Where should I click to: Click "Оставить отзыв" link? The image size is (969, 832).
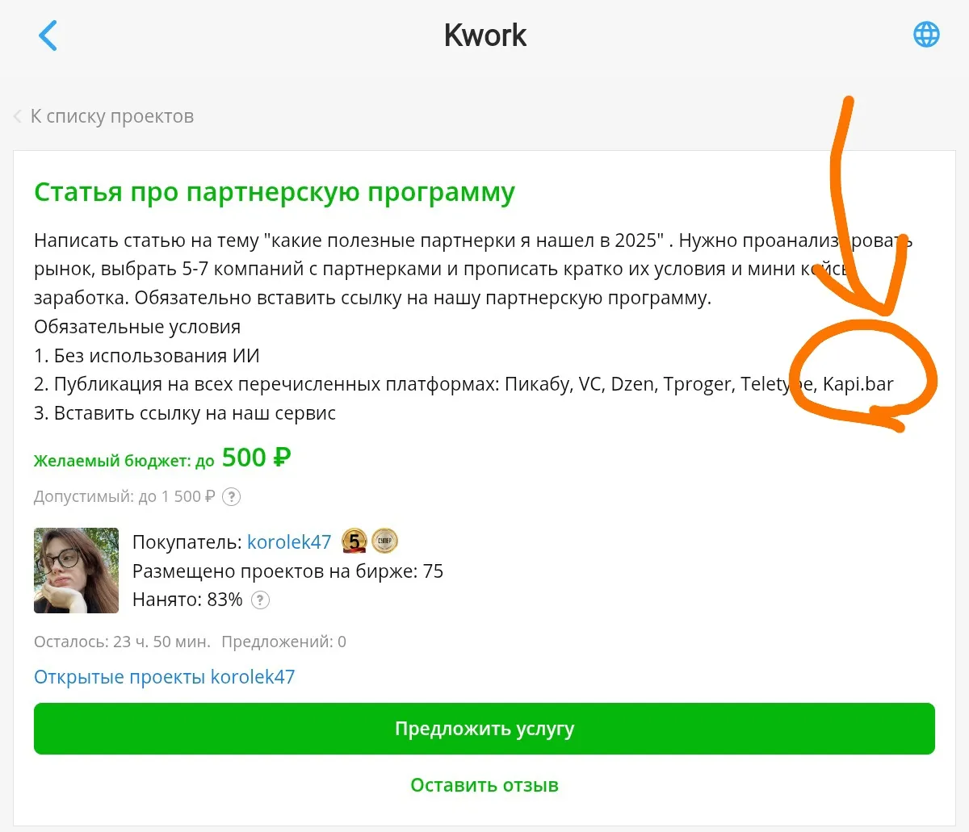pyautogui.click(x=484, y=785)
